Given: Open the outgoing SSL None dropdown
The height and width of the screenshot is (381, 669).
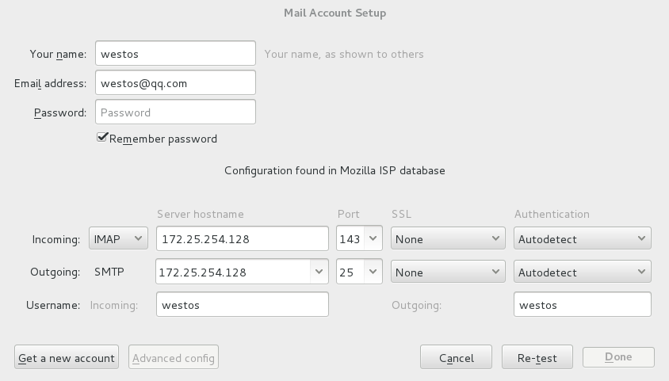Looking at the screenshot, I should point(448,272).
